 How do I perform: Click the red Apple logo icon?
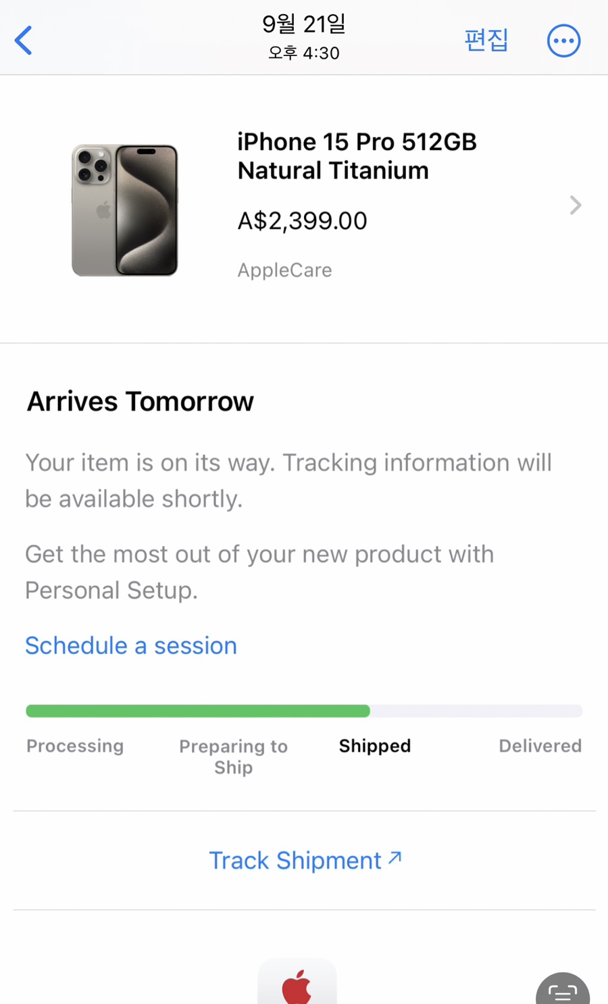click(297, 986)
